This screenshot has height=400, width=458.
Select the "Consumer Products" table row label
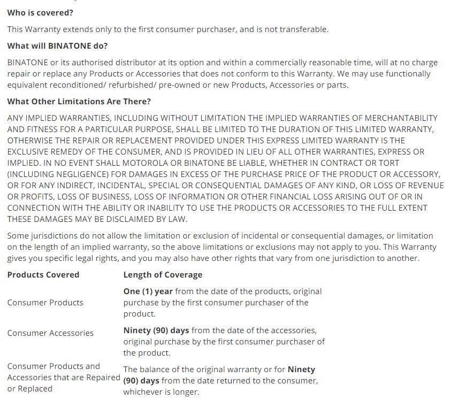click(45, 302)
